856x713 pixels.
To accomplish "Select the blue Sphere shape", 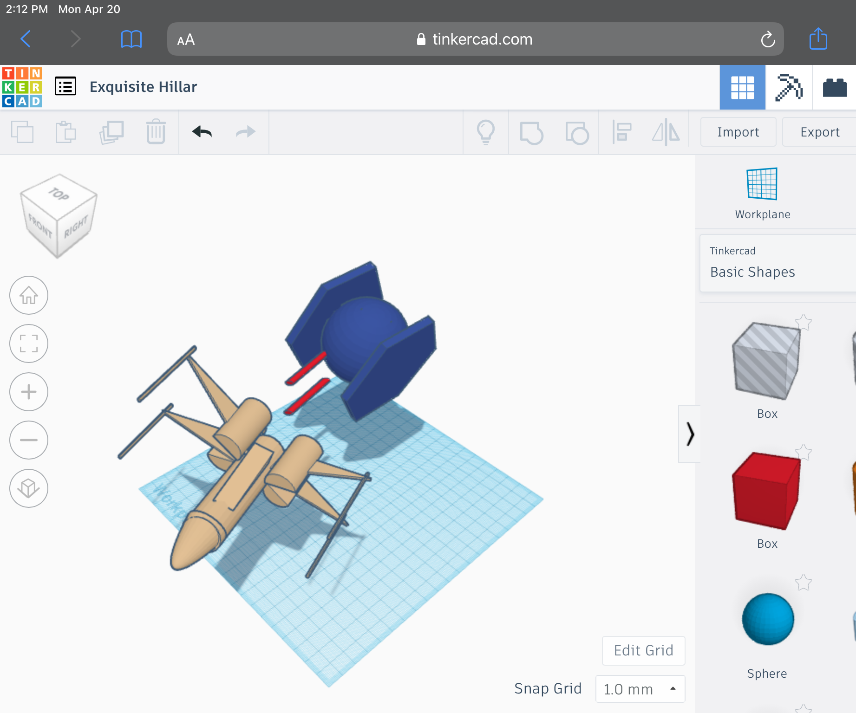I will (x=768, y=619).
